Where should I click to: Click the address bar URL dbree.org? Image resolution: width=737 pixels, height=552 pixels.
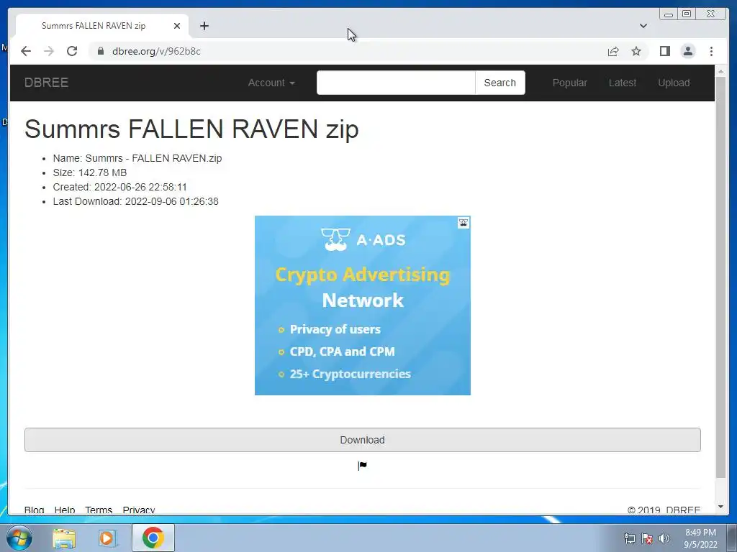(156, 51)
